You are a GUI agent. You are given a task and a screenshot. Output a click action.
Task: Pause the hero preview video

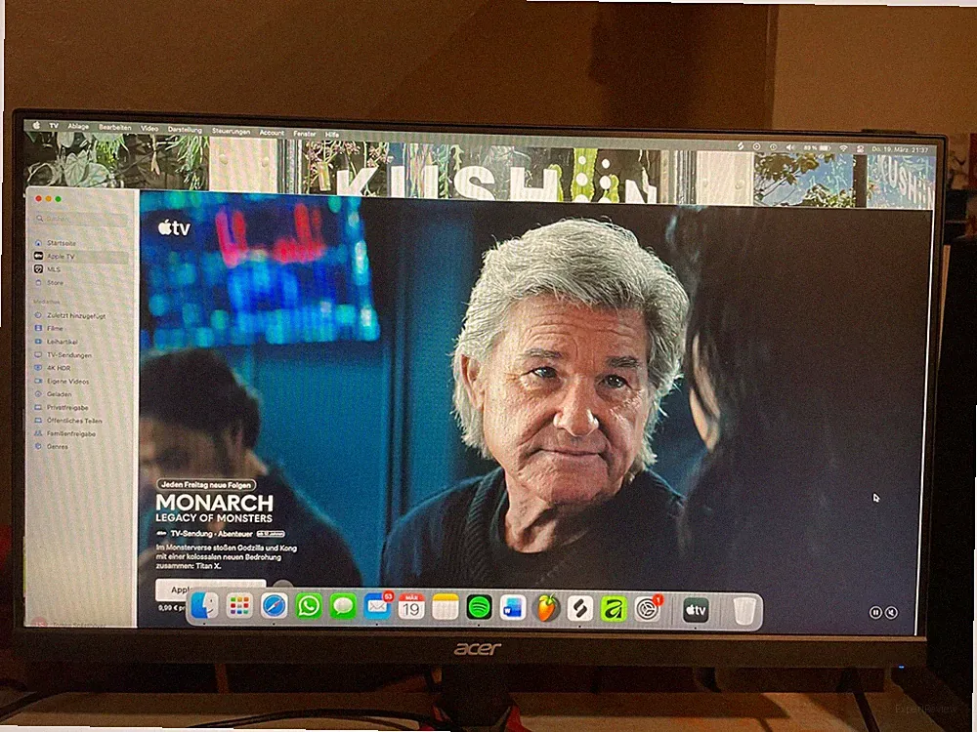pyautogui.click(x=874, y=613)
